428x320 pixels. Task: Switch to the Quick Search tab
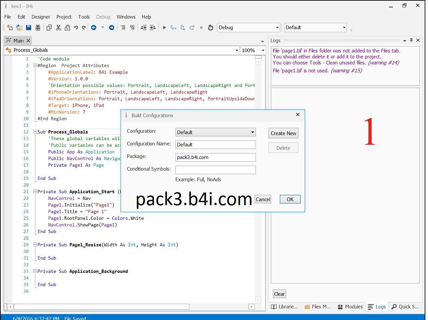click(405, 307)
